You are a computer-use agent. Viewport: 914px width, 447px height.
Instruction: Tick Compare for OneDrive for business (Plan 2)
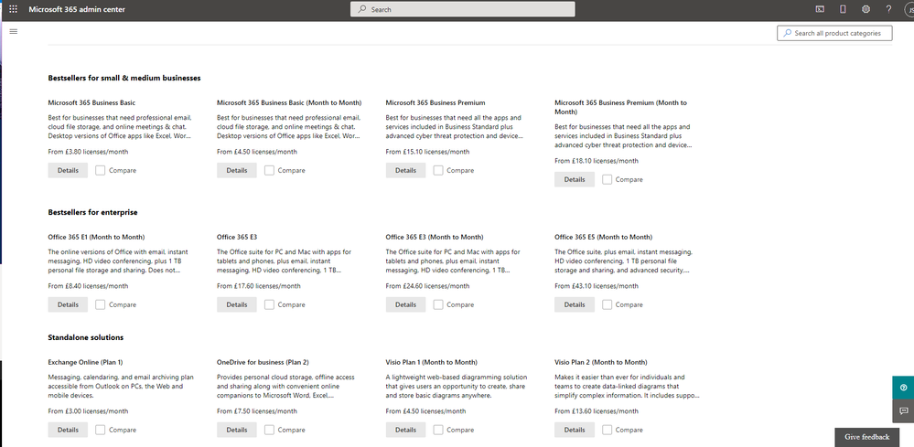pyautogui.click(x=269, y=430)
